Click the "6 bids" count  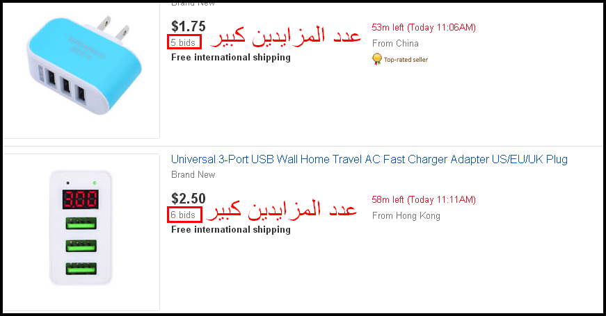(x=185, y=215)
